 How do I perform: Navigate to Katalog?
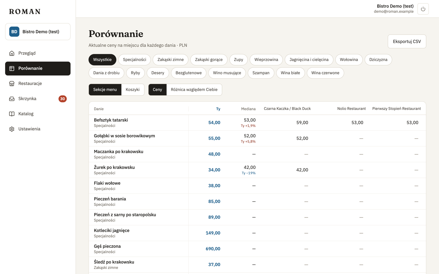pos(38,114)
